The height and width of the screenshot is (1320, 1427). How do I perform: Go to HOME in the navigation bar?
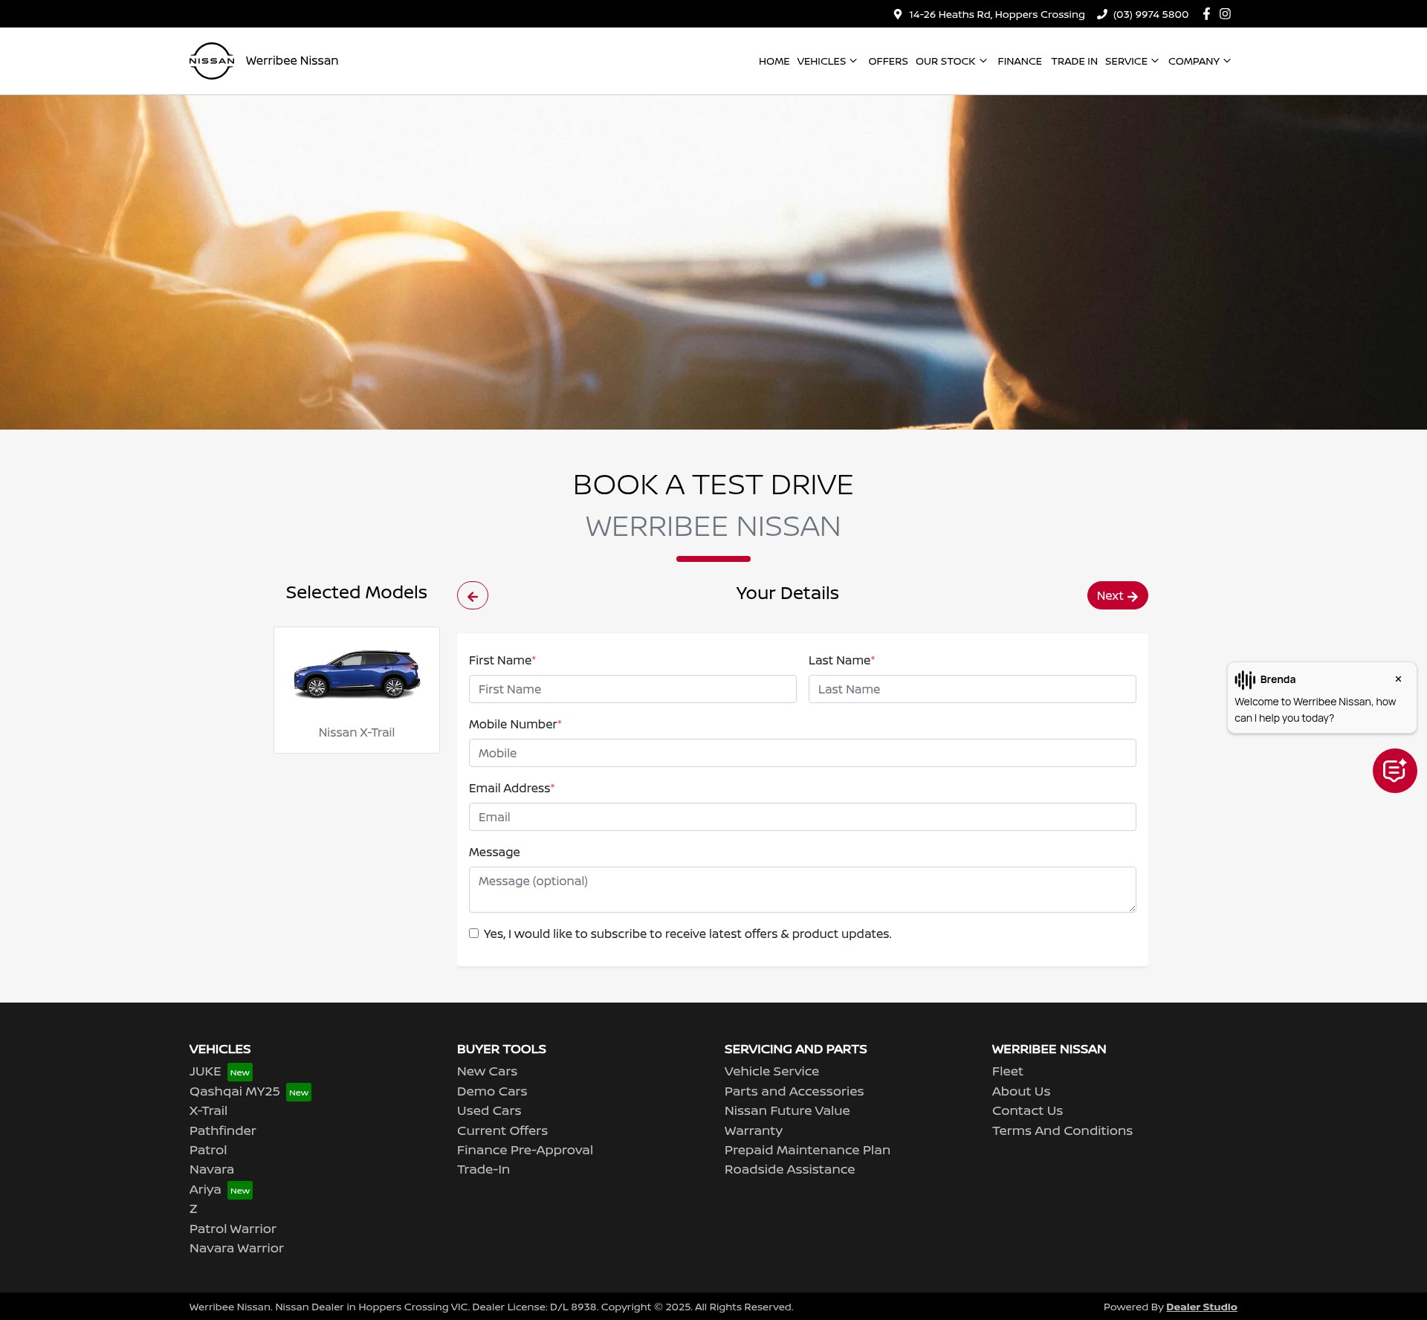tap(774, 61)
